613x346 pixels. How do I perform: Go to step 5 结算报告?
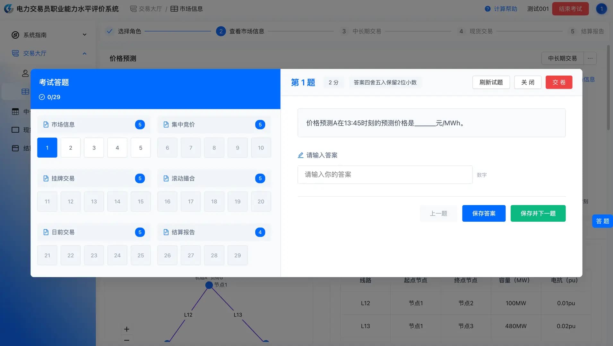tap(587, 31)
